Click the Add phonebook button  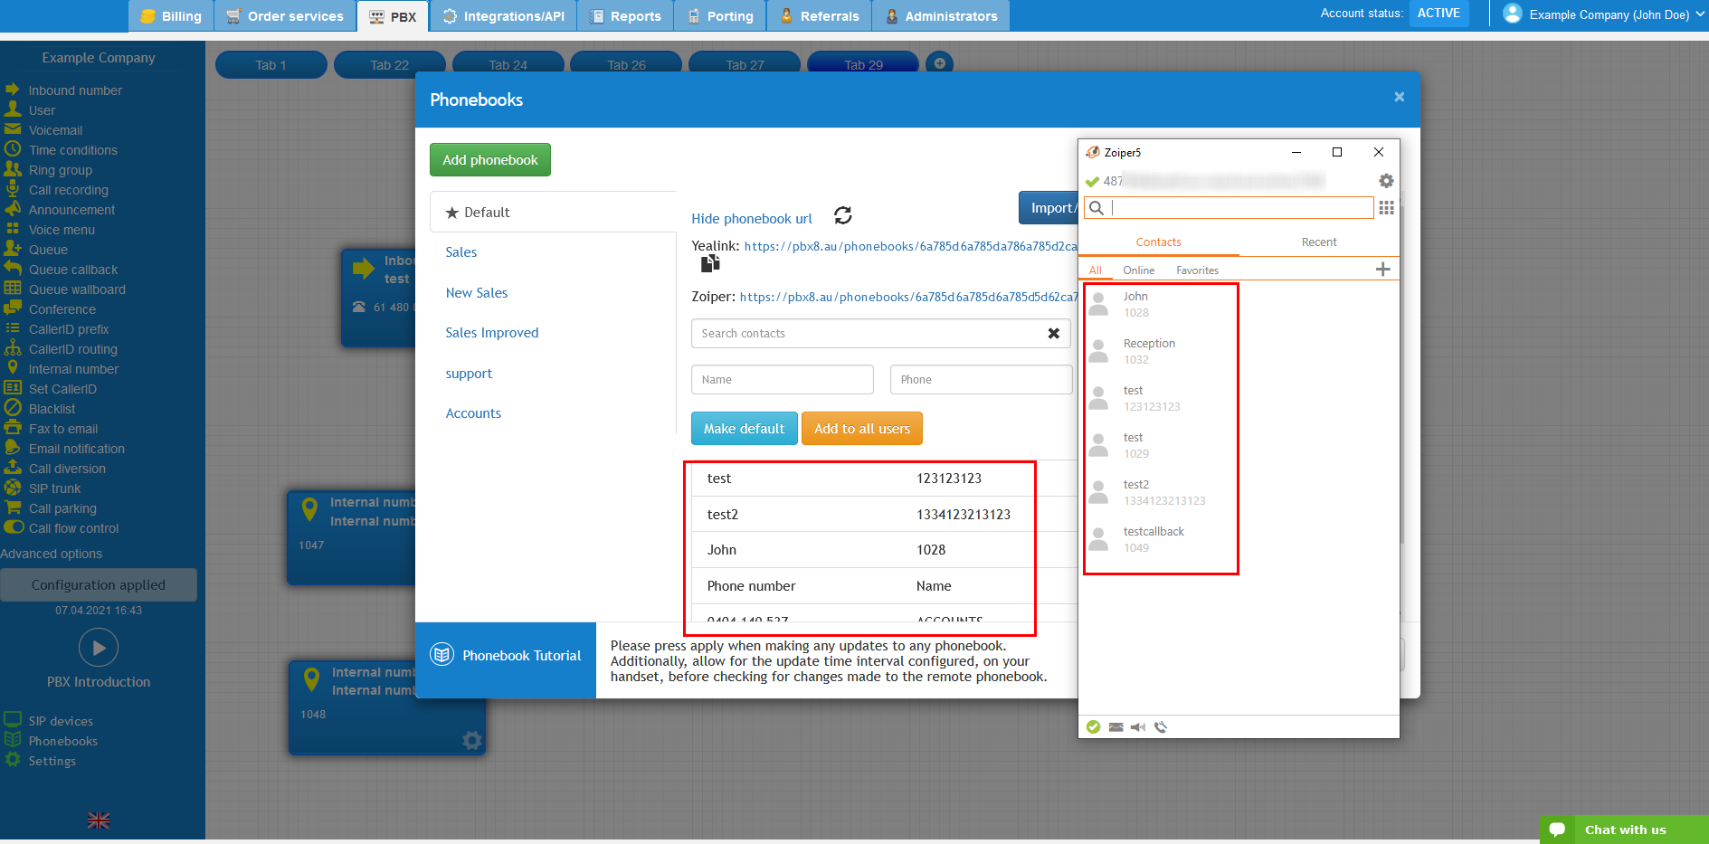point(489,160)
